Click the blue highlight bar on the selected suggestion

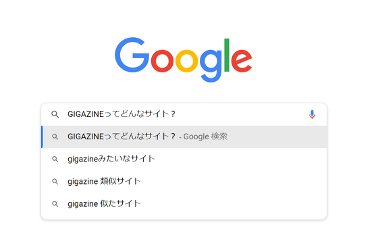coord(42,137)
